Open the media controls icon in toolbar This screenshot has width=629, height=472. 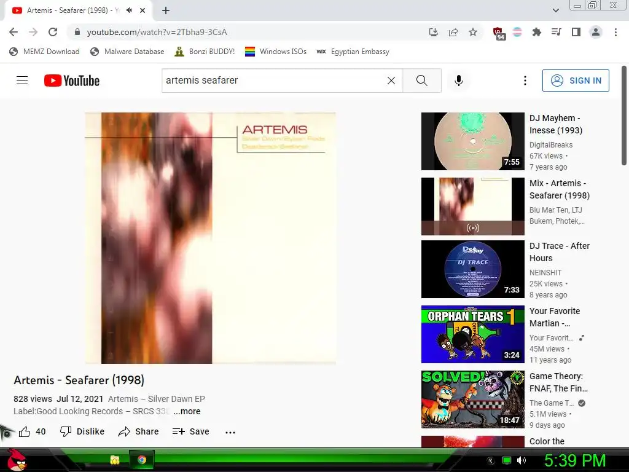tap(557, 32)
